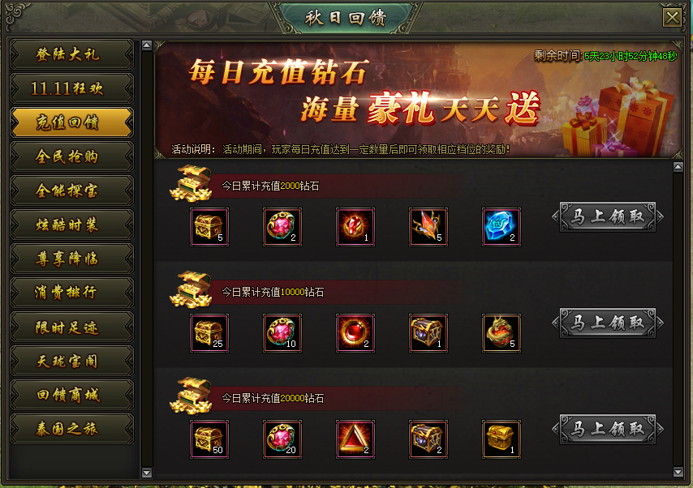Viewport: 693px width, 488px height.
Task: Click the sidebar scroll down arrow
Action: (x=147, y=473)
